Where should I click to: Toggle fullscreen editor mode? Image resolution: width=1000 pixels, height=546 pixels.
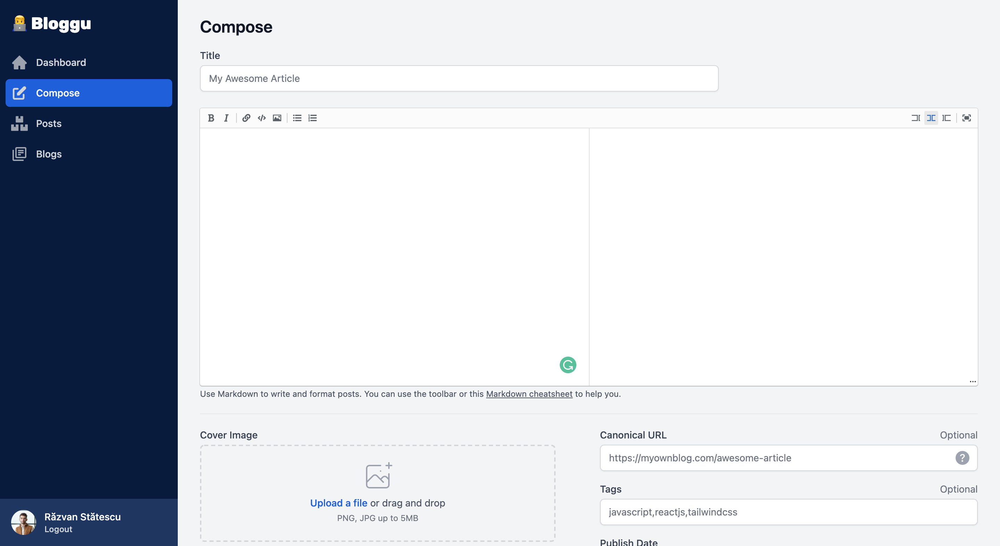point(966,118)
